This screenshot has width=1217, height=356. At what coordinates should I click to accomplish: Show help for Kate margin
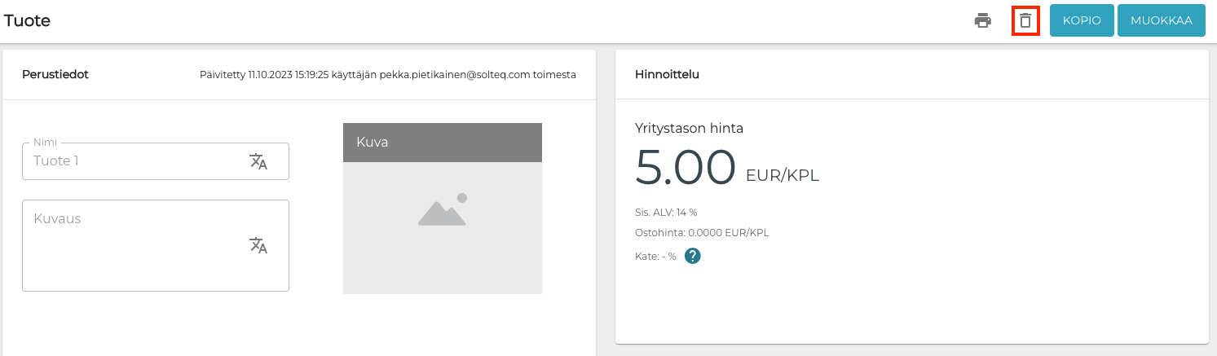click(693, 256)
